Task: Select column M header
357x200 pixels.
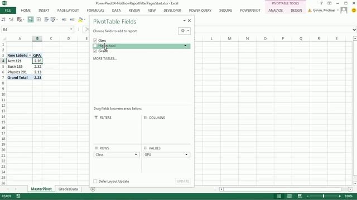Action: [x=229, y=38]
